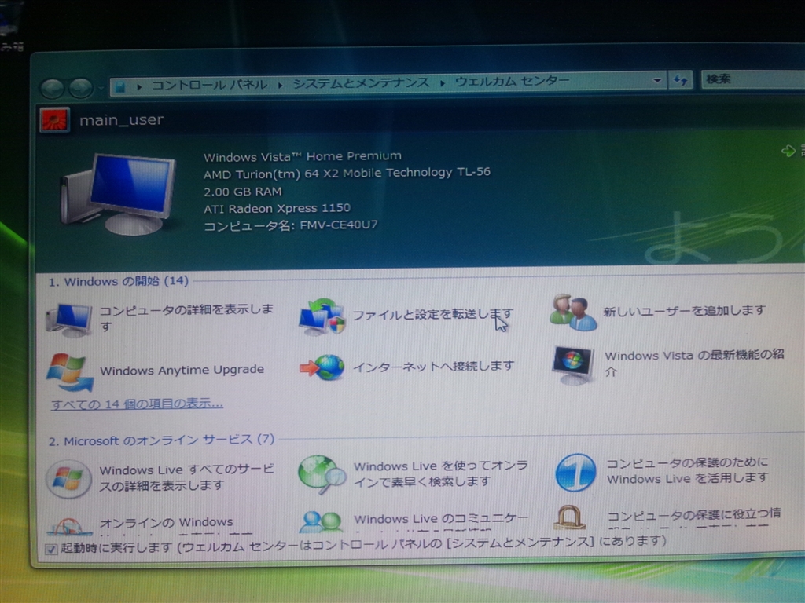Click すべての 14 個の項目の表示 link

click(137, 404)
